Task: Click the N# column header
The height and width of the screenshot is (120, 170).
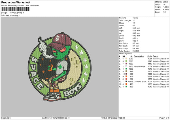Action: [x=124, y=56]
